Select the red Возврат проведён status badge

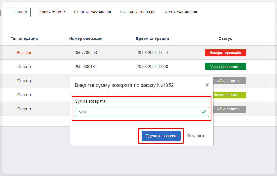225,53
